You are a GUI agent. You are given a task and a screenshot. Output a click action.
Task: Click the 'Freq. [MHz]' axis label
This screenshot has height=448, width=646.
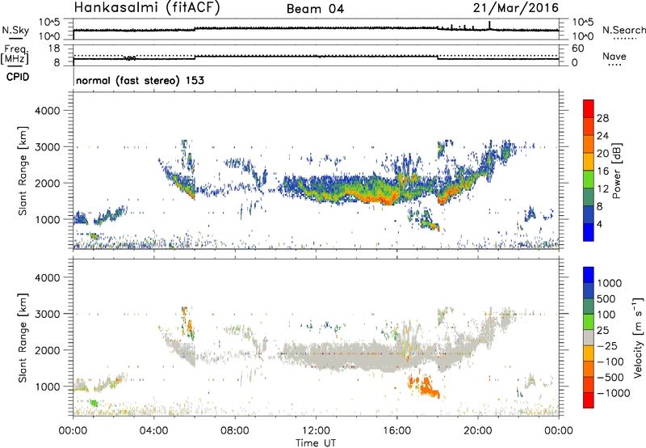(x=15, y=54)
